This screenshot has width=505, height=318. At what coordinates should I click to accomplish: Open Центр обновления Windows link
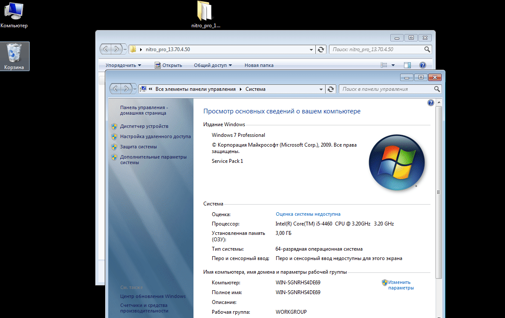pos(153,296)
